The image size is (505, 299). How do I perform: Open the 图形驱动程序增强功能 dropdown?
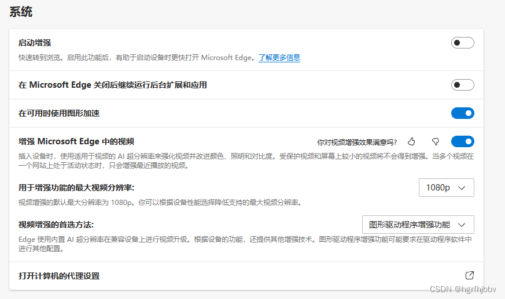tap(418, 225)
